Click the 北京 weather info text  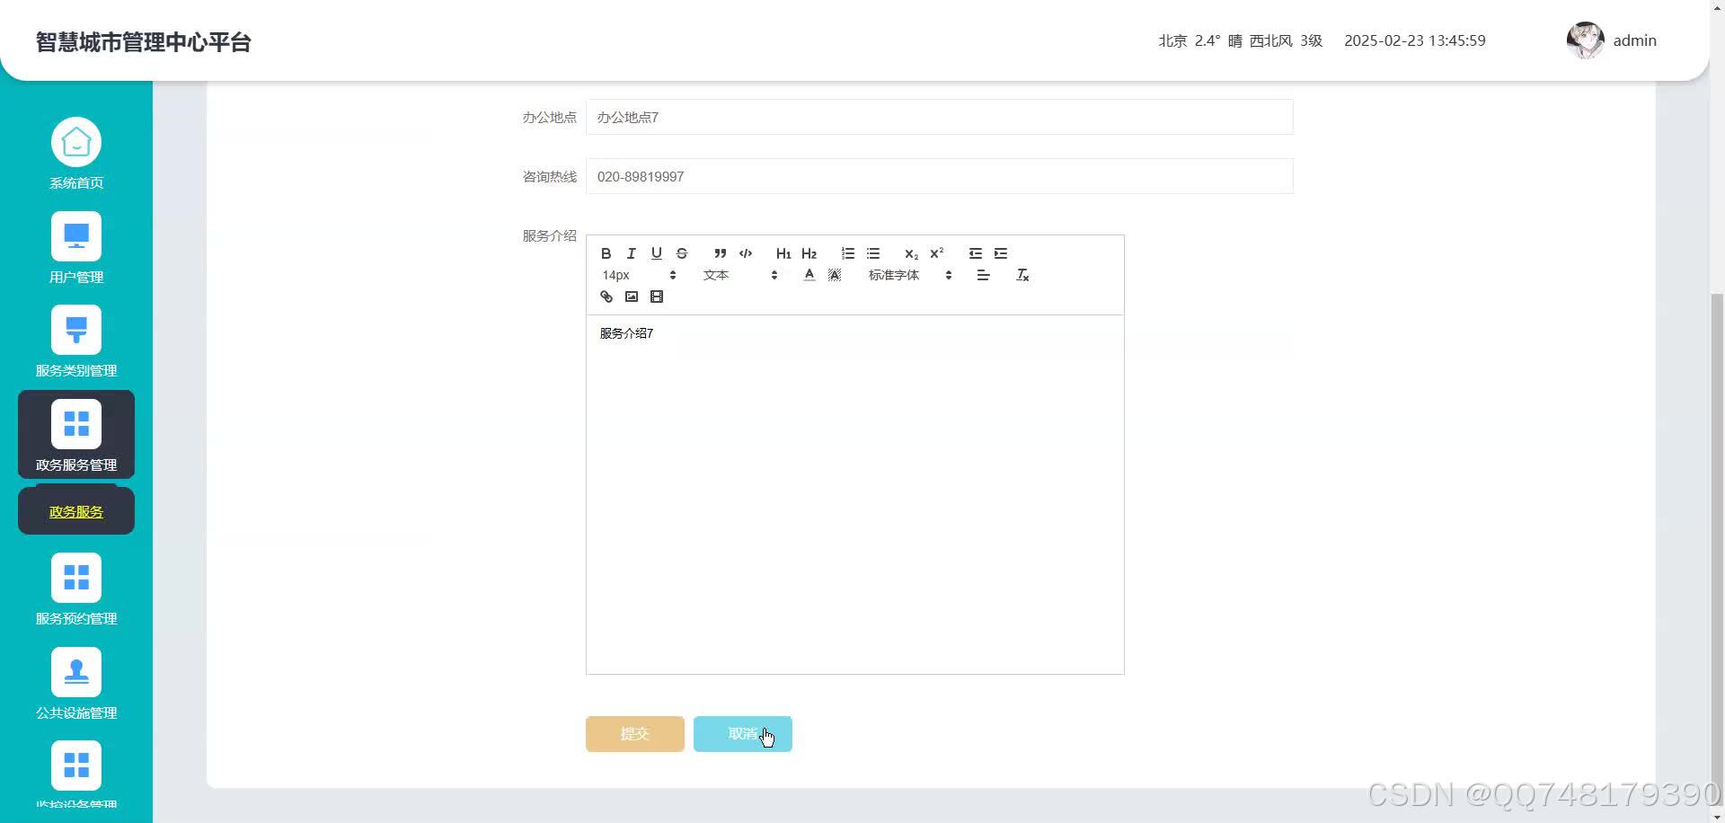(1241, 40)
